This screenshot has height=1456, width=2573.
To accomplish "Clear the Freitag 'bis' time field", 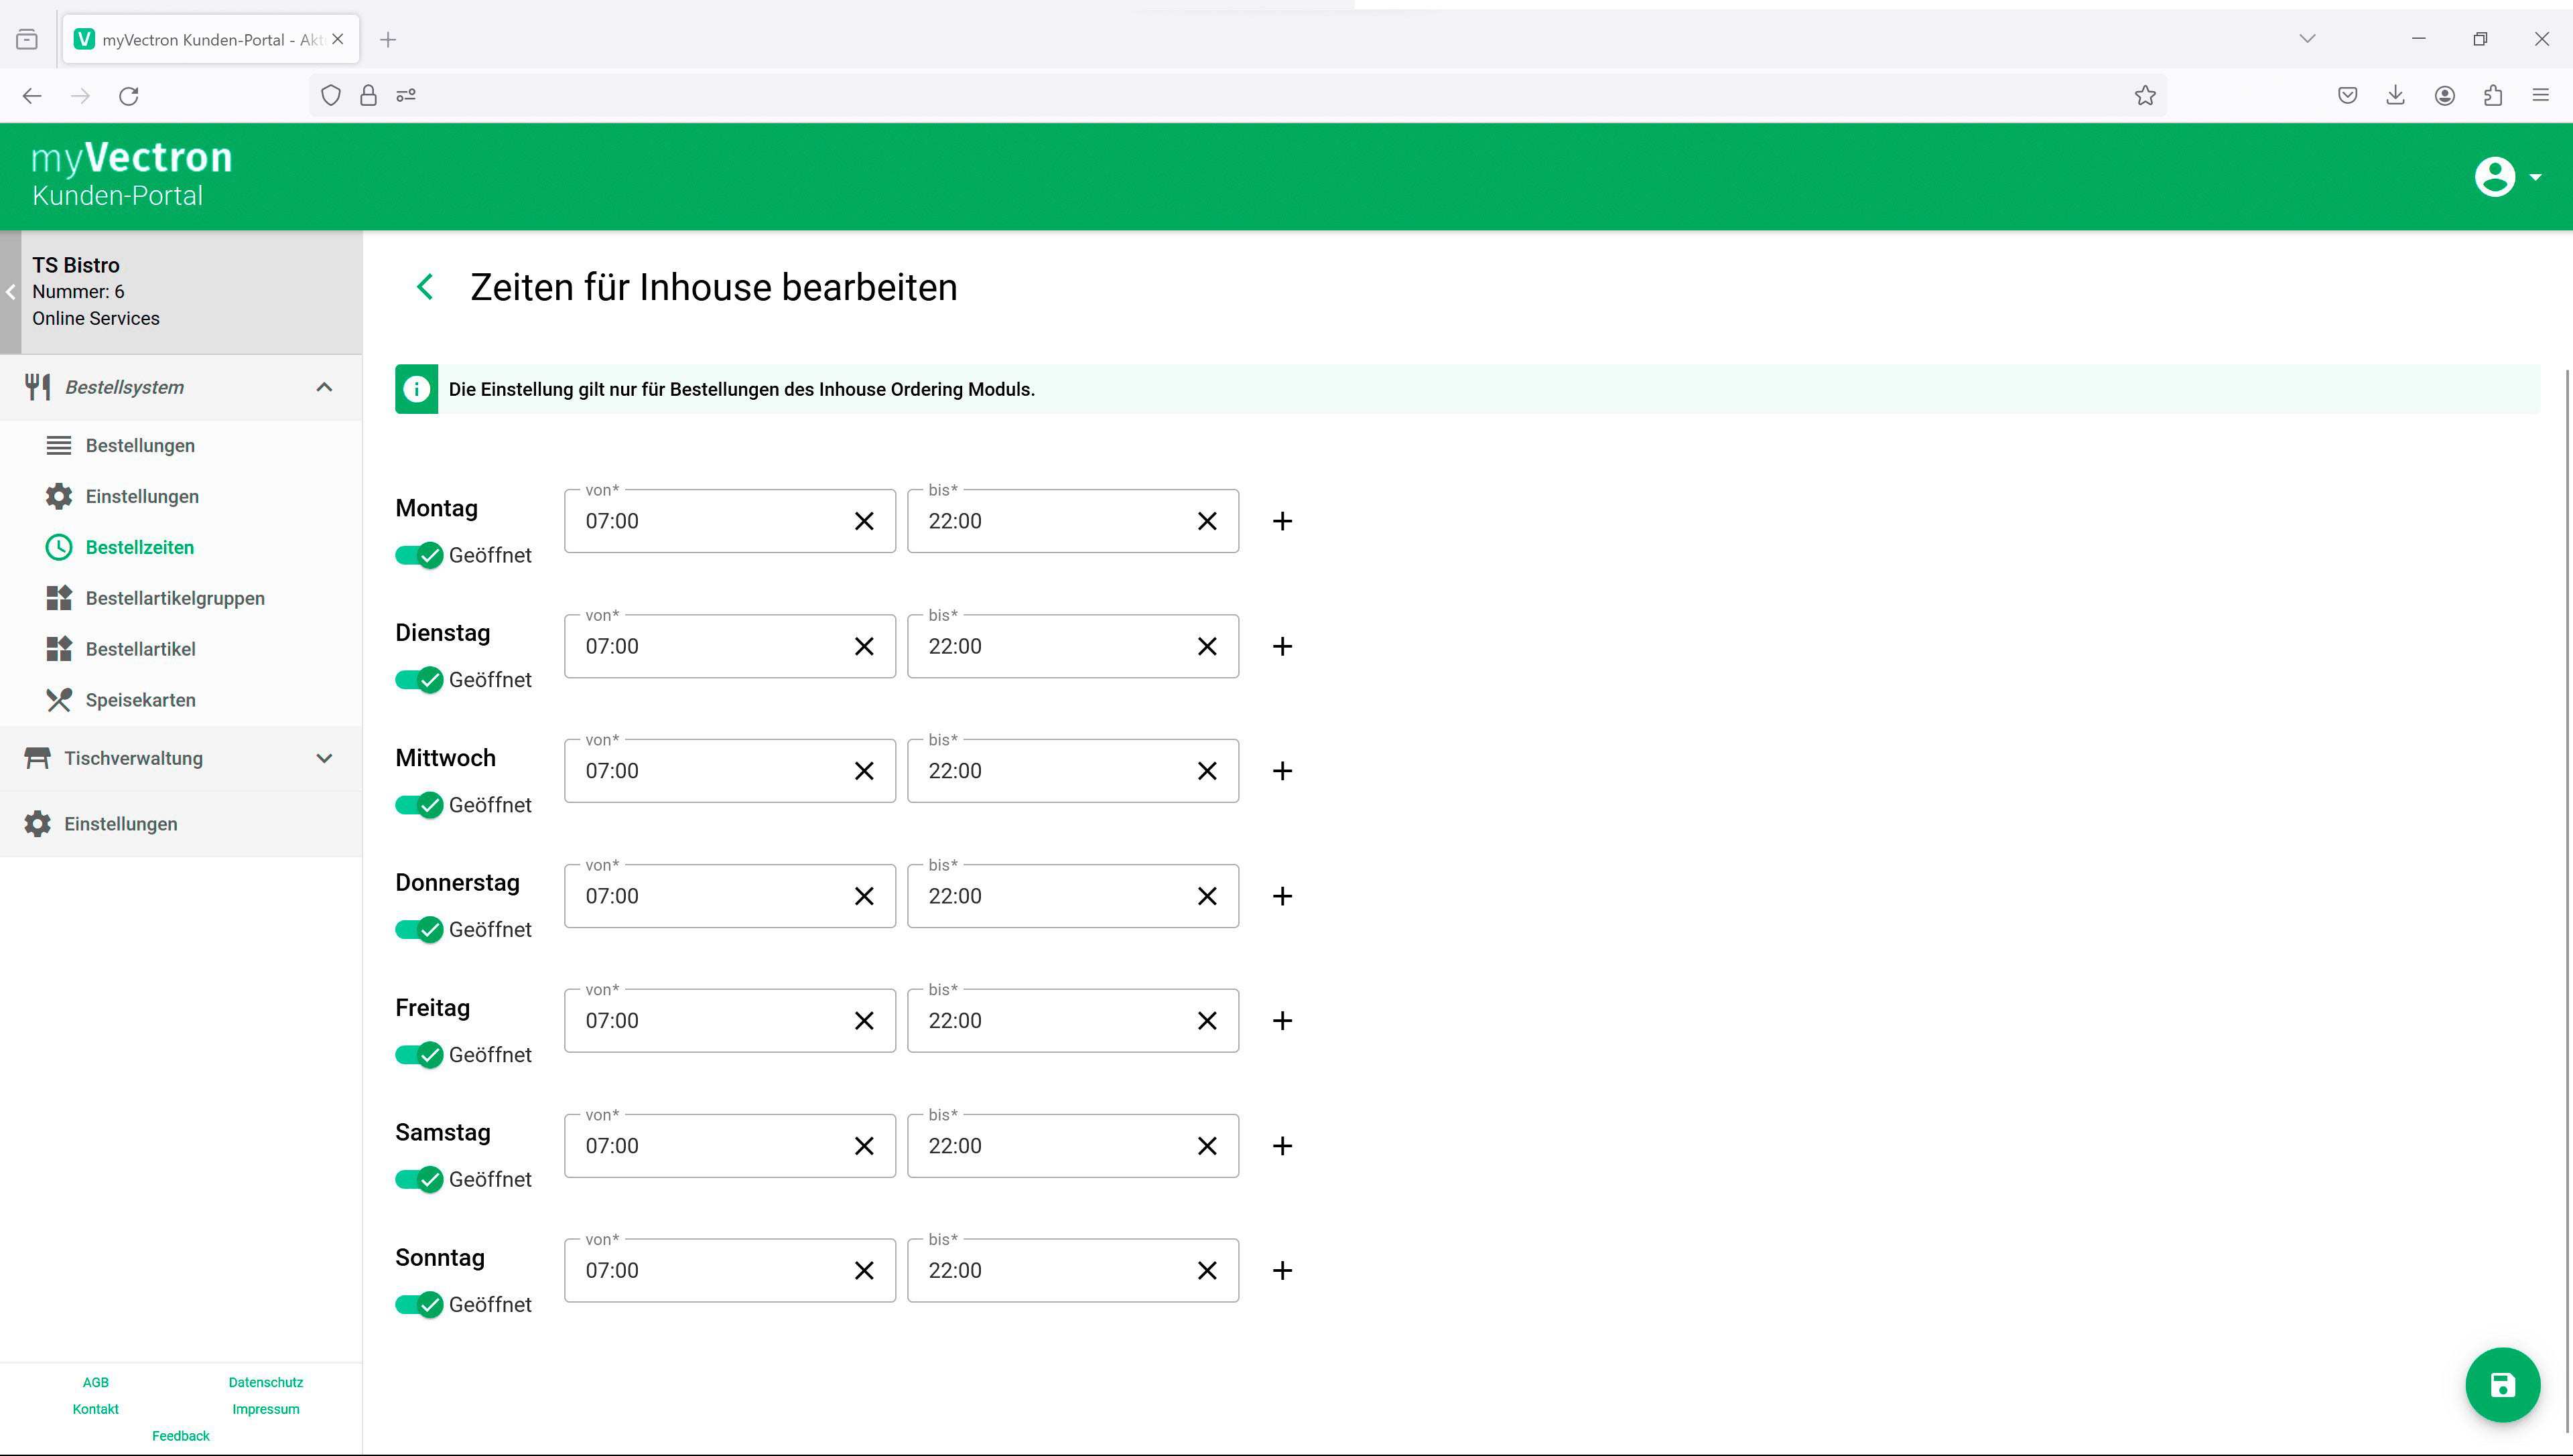I will click(x=1207, y=1021).
